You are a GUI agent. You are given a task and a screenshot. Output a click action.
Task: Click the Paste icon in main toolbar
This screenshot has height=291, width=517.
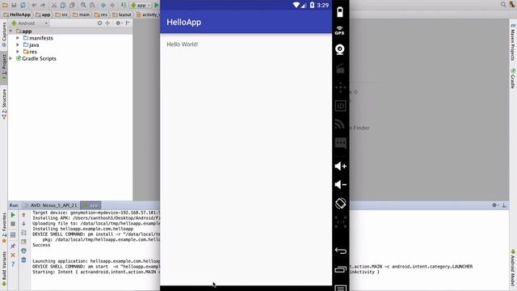[72, 5]
